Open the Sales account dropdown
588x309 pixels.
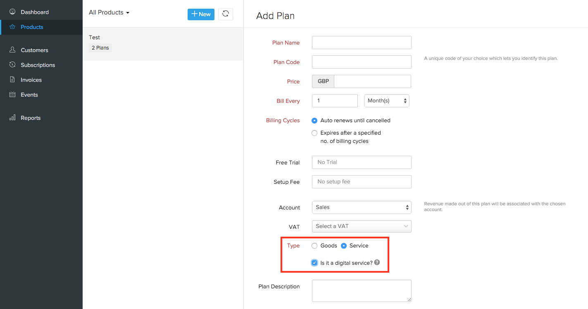362,207
